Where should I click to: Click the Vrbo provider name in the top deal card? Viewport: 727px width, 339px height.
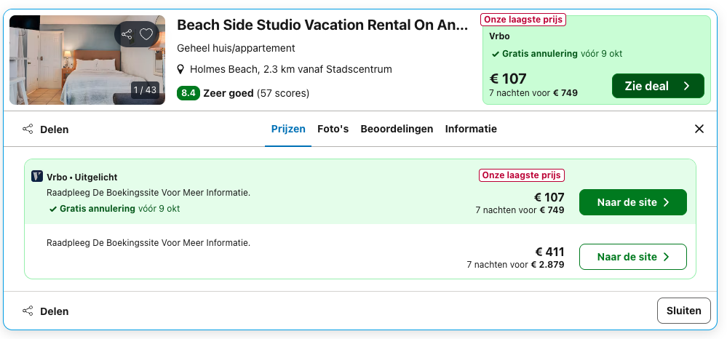[x=499, y=36]
